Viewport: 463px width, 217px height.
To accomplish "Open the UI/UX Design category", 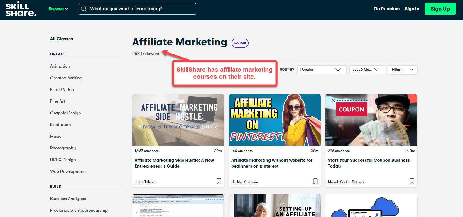I will (x=63, y=160).
